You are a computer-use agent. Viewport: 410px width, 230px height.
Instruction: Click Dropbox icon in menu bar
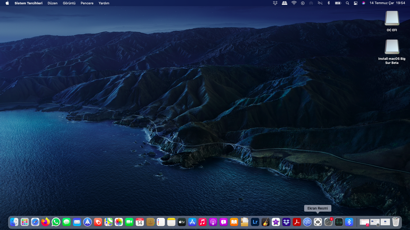(275, 3)
